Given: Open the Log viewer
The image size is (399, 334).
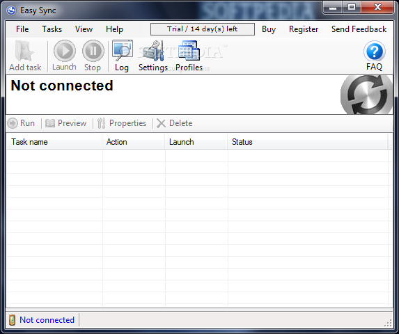Looking at the screenshot, I should pyautogui.click(x=122, y=56).
